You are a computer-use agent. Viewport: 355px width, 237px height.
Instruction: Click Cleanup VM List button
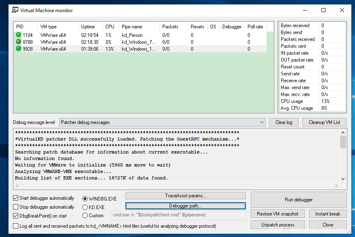pyautogui.click(x=324, y=122)
